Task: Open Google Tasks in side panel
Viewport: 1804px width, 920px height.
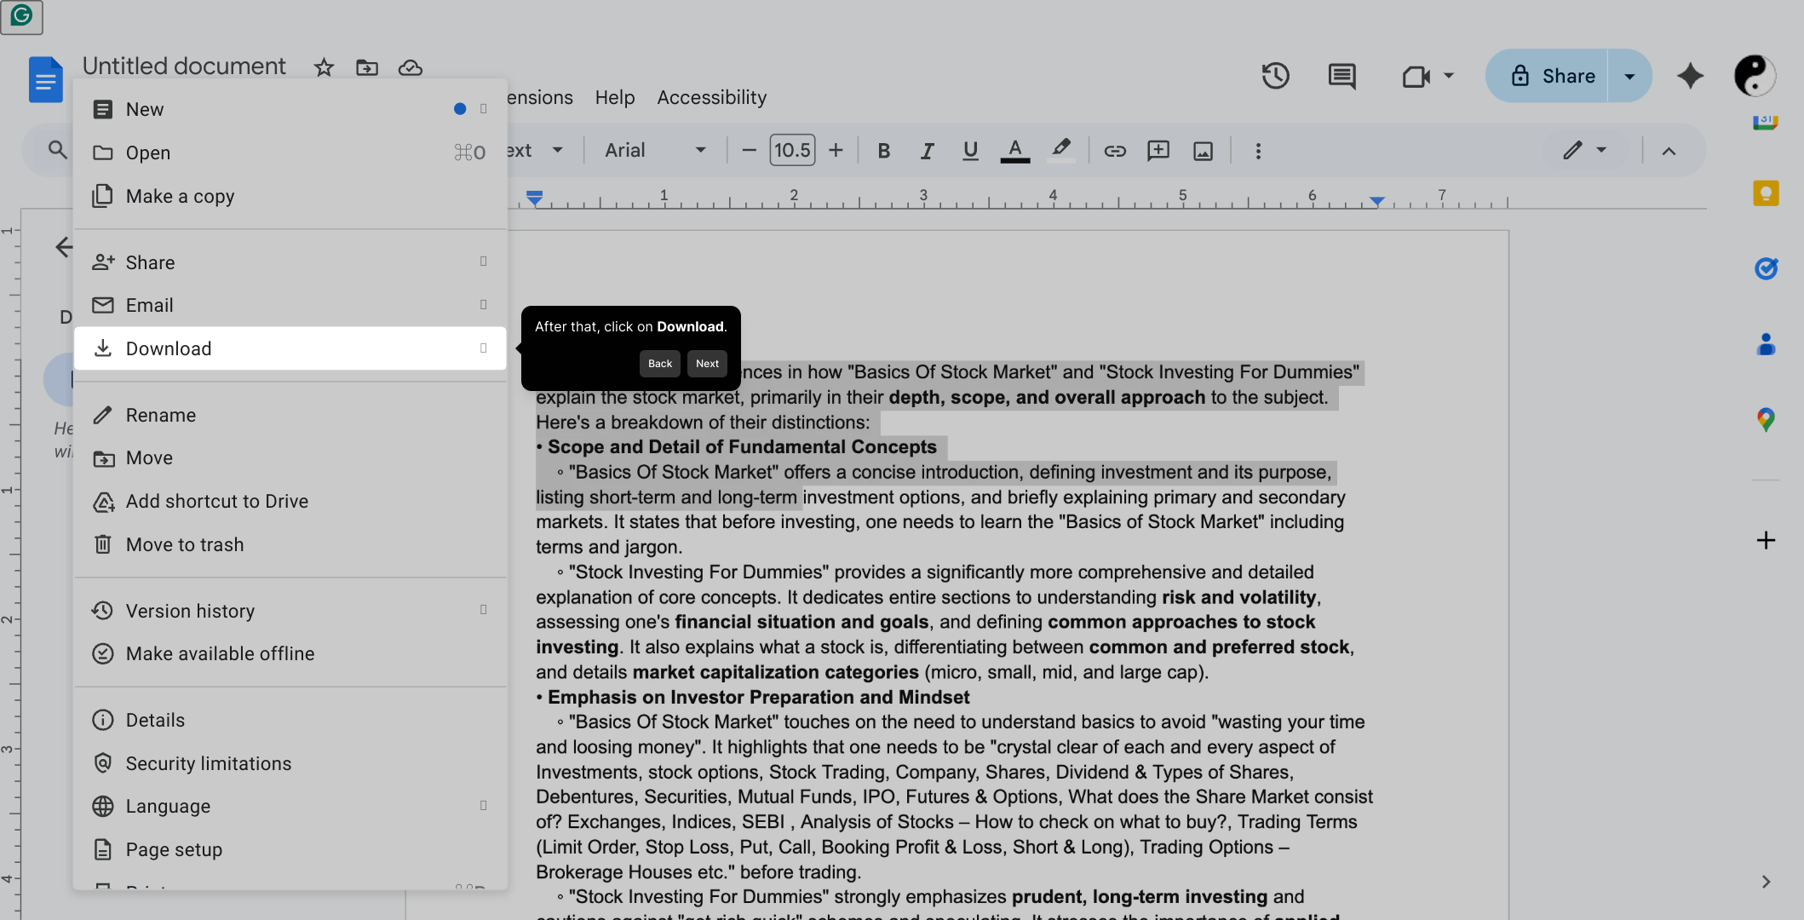Action: 1766,269
